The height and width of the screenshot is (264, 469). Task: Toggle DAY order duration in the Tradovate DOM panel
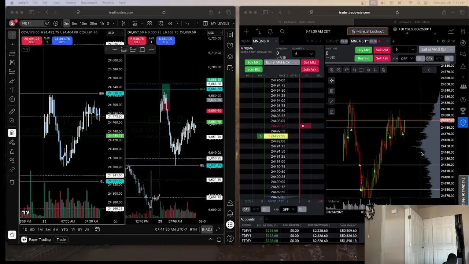point(246,209)
